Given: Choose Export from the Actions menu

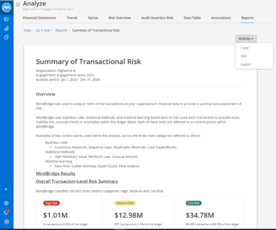Looking at the screenshot, I should (246, 64).
